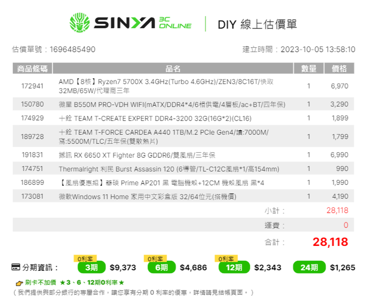Click the price 6,970

339,86
